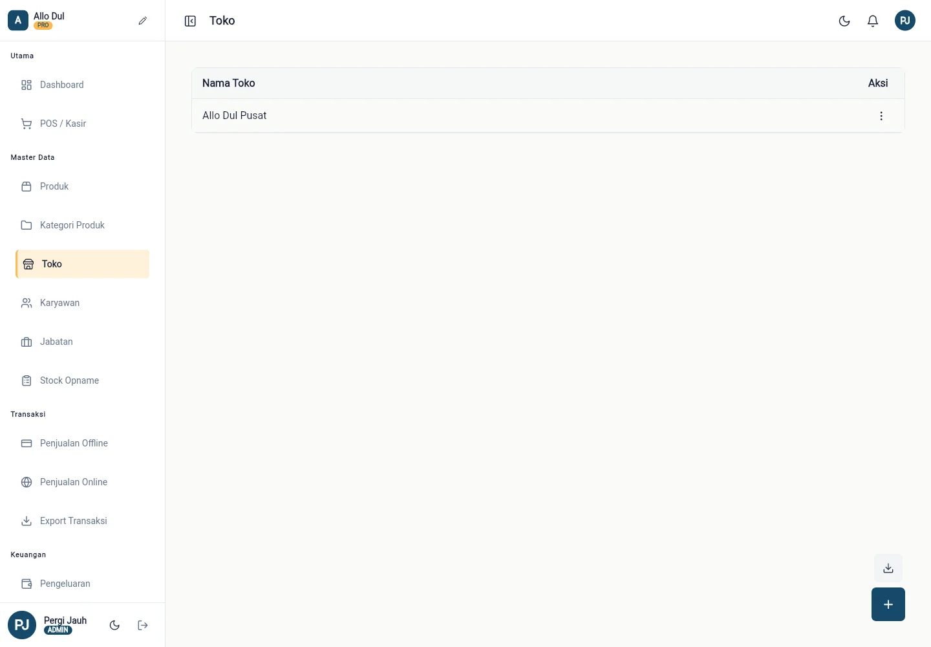Image resolution: width=931 pixels, height=647 pixels.
Task: Click the wallet icon beside Pengeluaran
Action: click(x=27, y=584)
